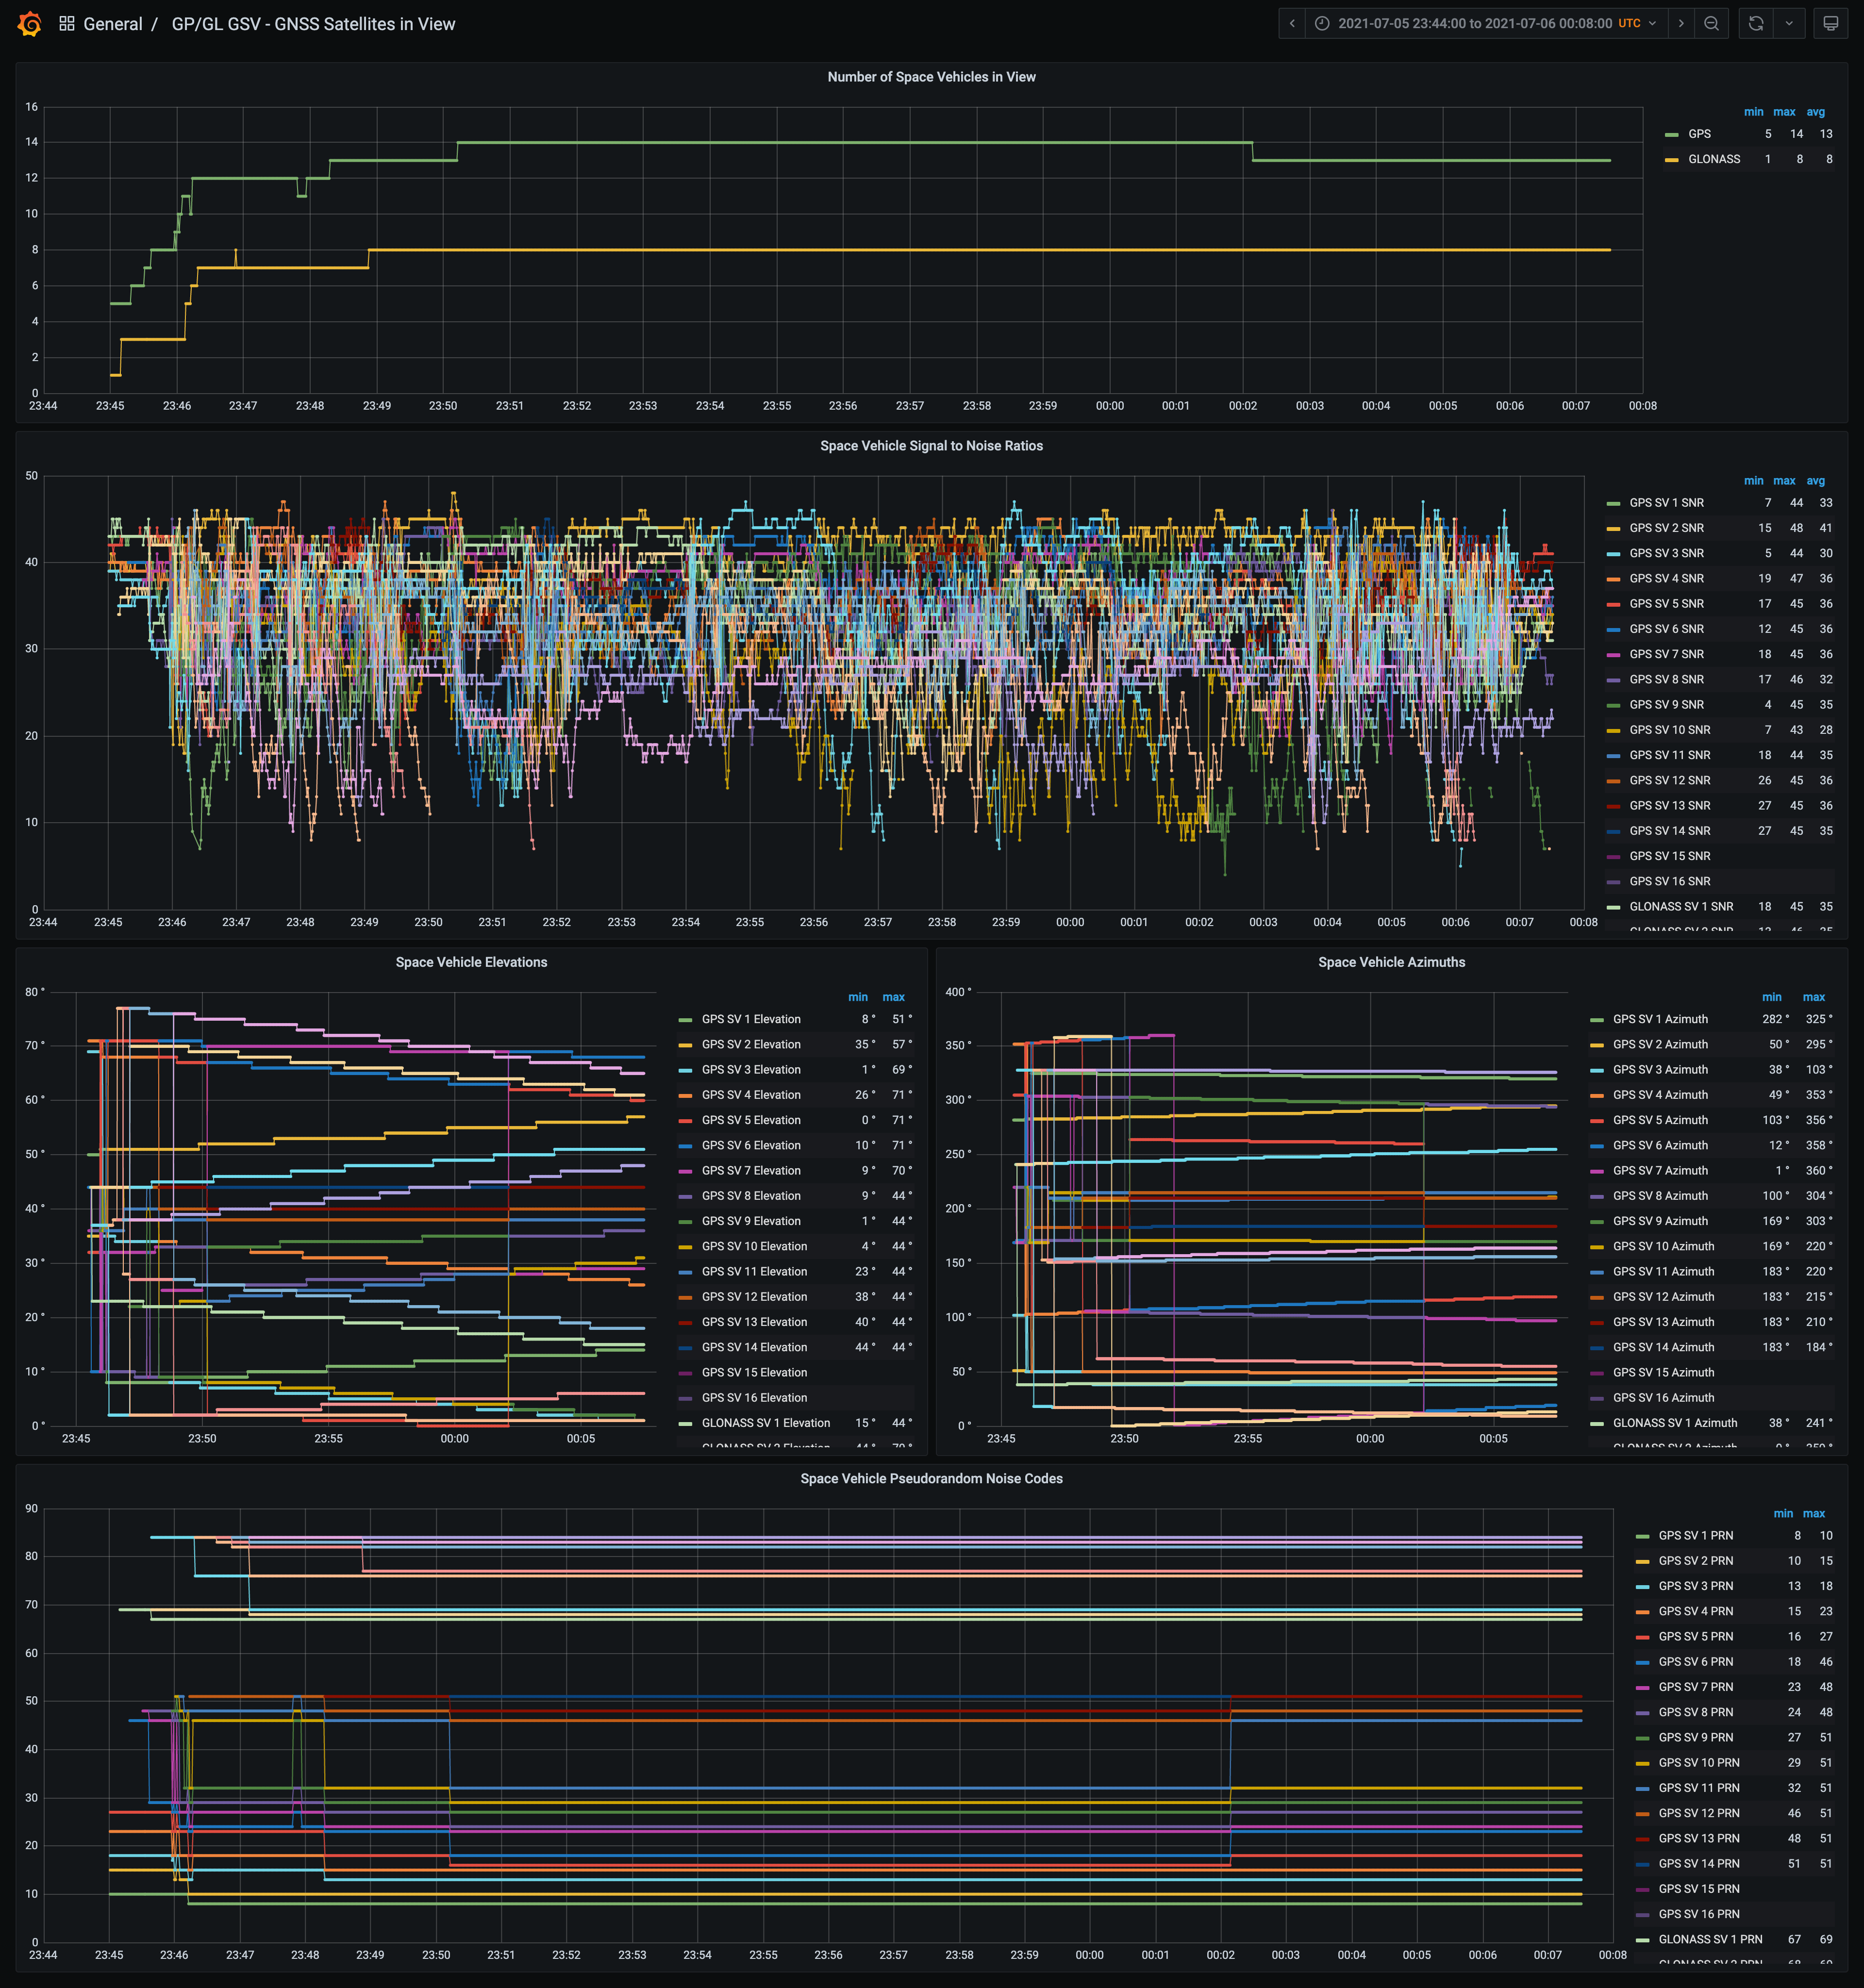Zoom out the time range
The width and height of the screenshot is (1864, 1988).
coord(1712,24)
